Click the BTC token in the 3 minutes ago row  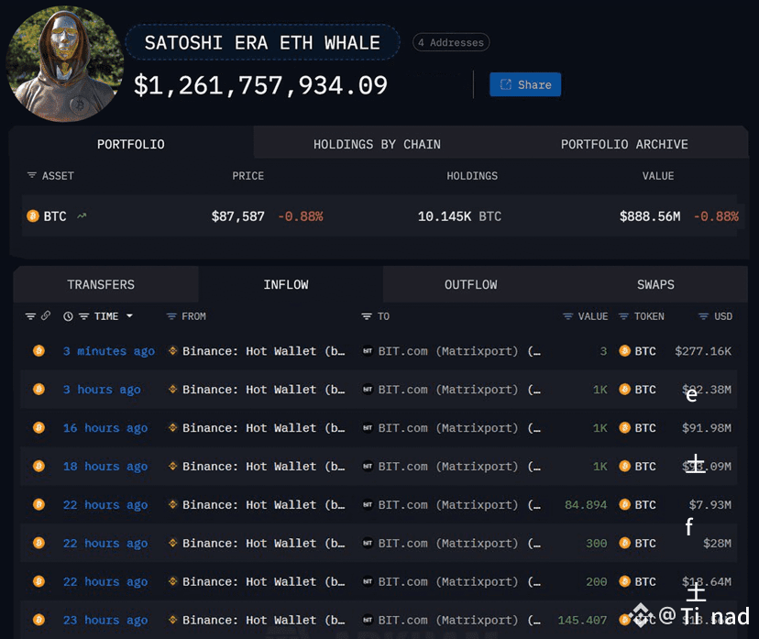(x=637, y=351)
